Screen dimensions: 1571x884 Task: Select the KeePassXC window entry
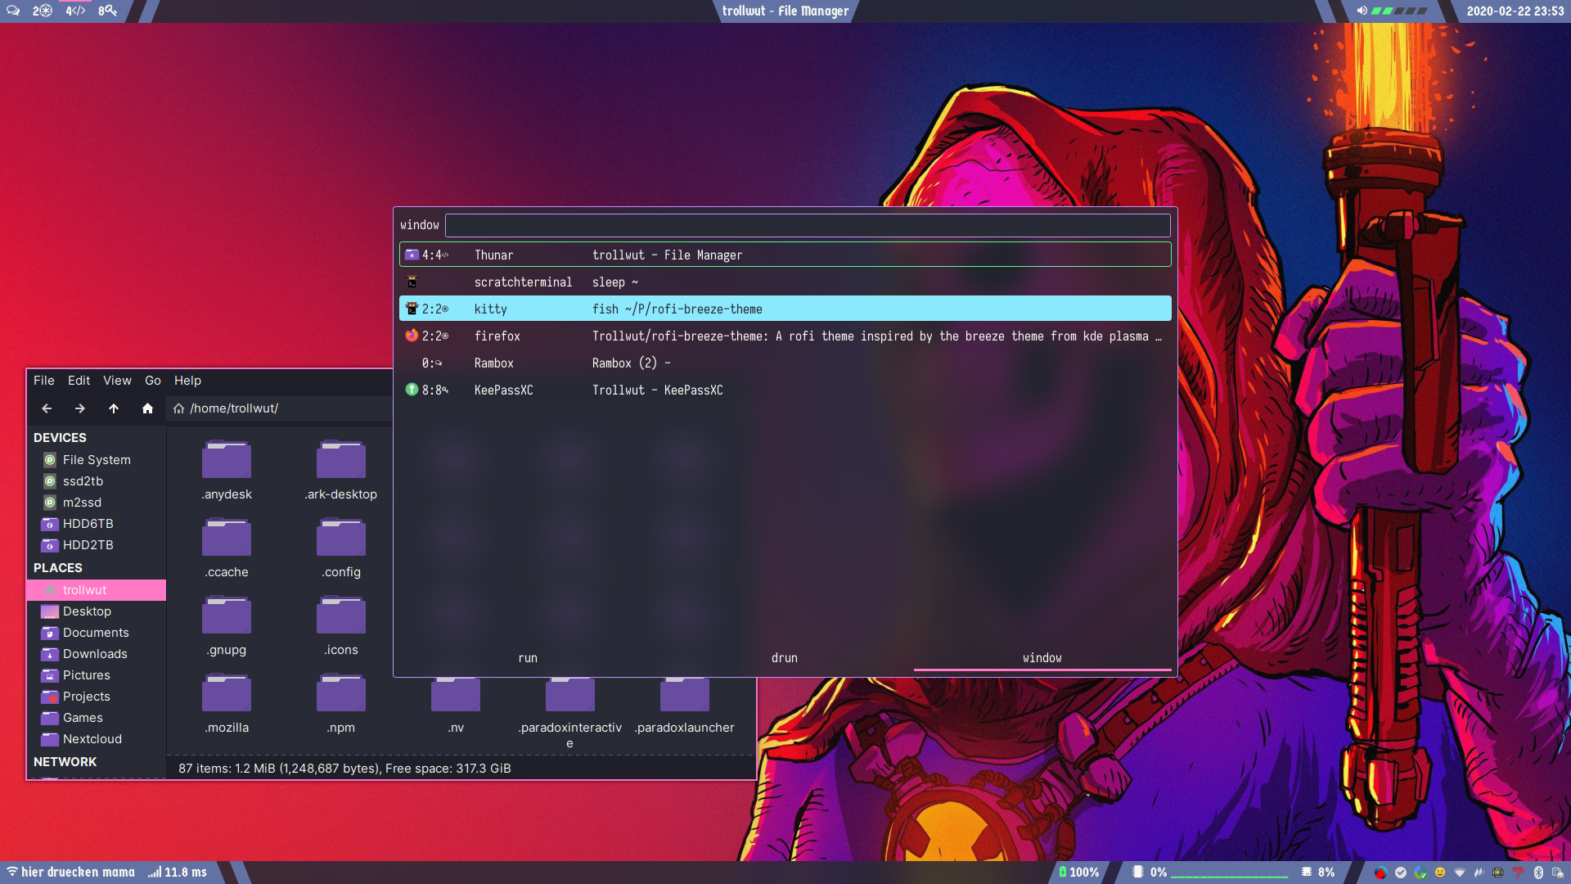tap(785, 390)
